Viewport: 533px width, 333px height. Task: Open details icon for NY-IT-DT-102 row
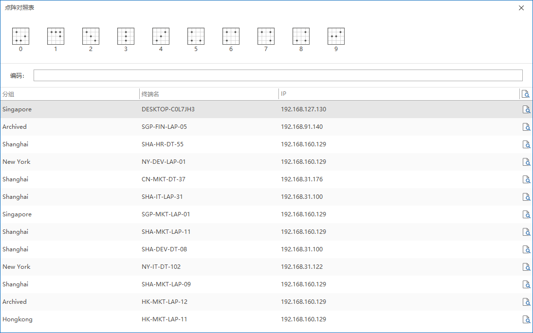click(526, 267)
